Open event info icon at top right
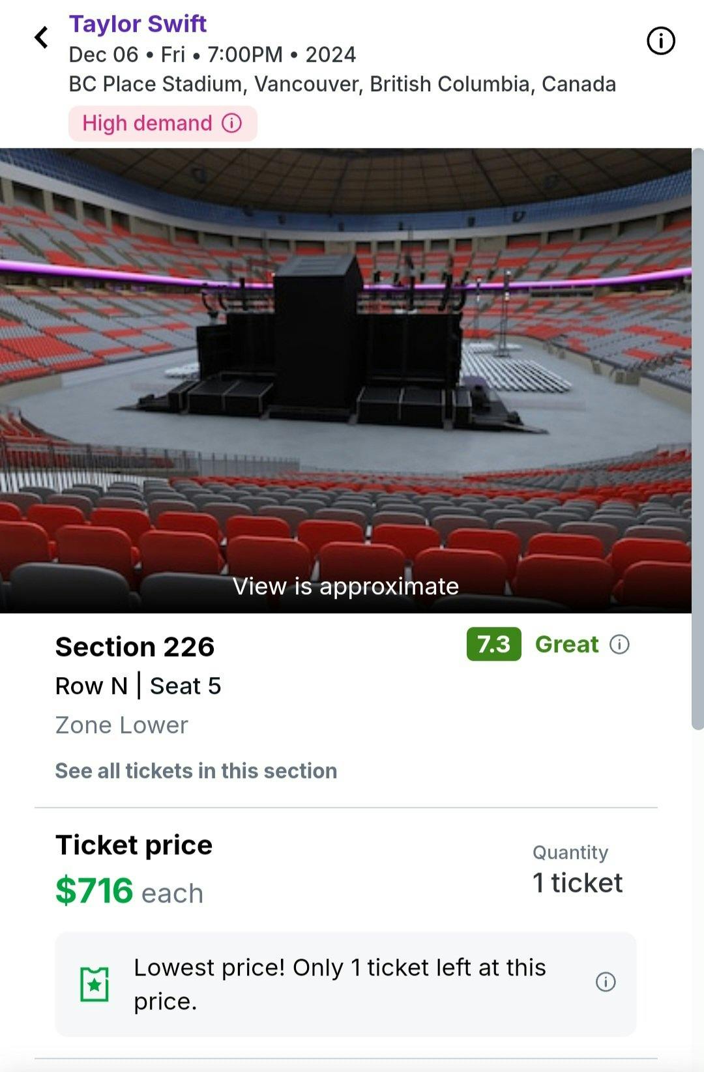Viewport: 704px width, 1072px height. point(660,41)
